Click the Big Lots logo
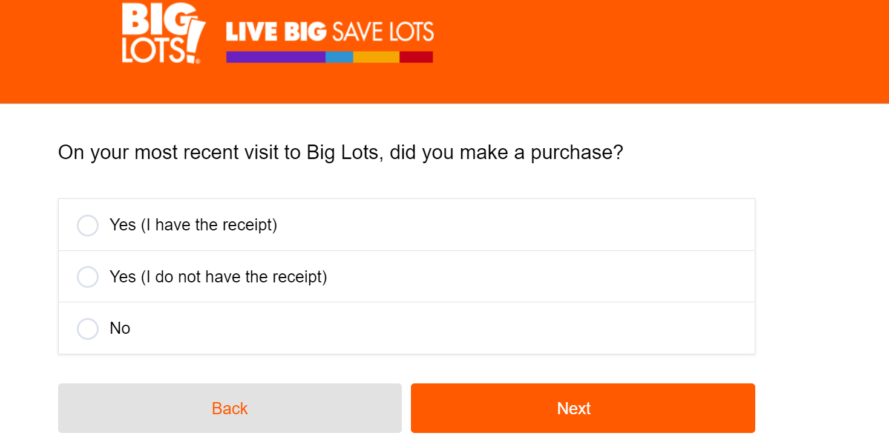 [x=163, y=33]
